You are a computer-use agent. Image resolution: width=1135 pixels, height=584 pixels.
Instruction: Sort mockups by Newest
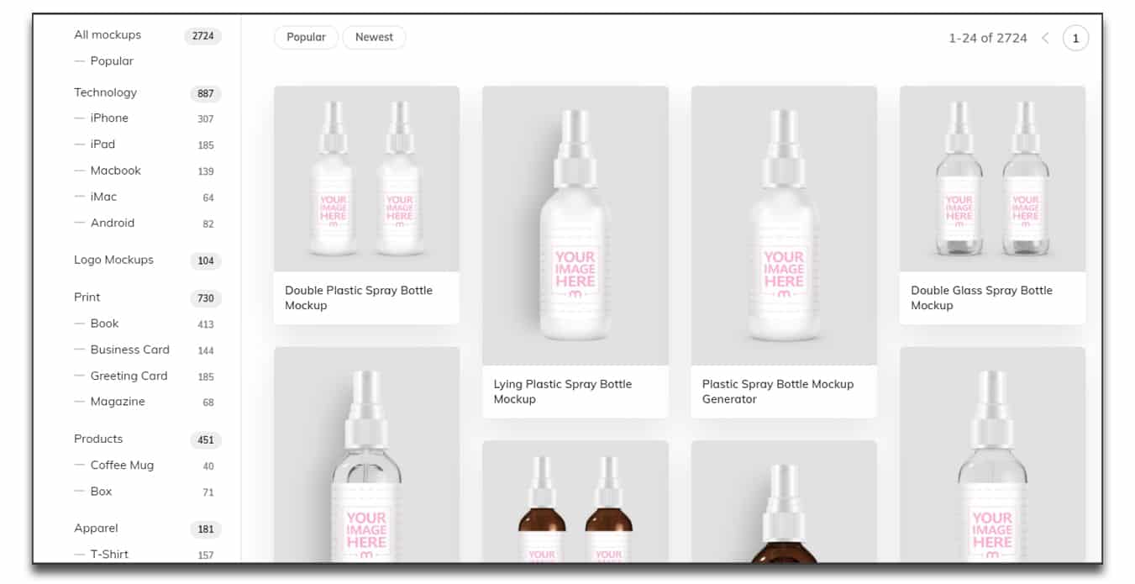374,37
